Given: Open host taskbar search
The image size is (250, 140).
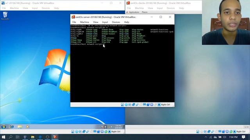Looking at the screenshot, I should point(11,137).
